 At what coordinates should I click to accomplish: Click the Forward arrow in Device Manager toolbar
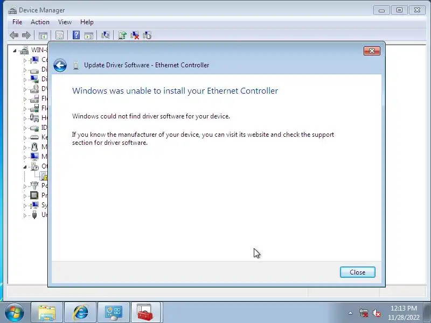click(x=26, y=35)
